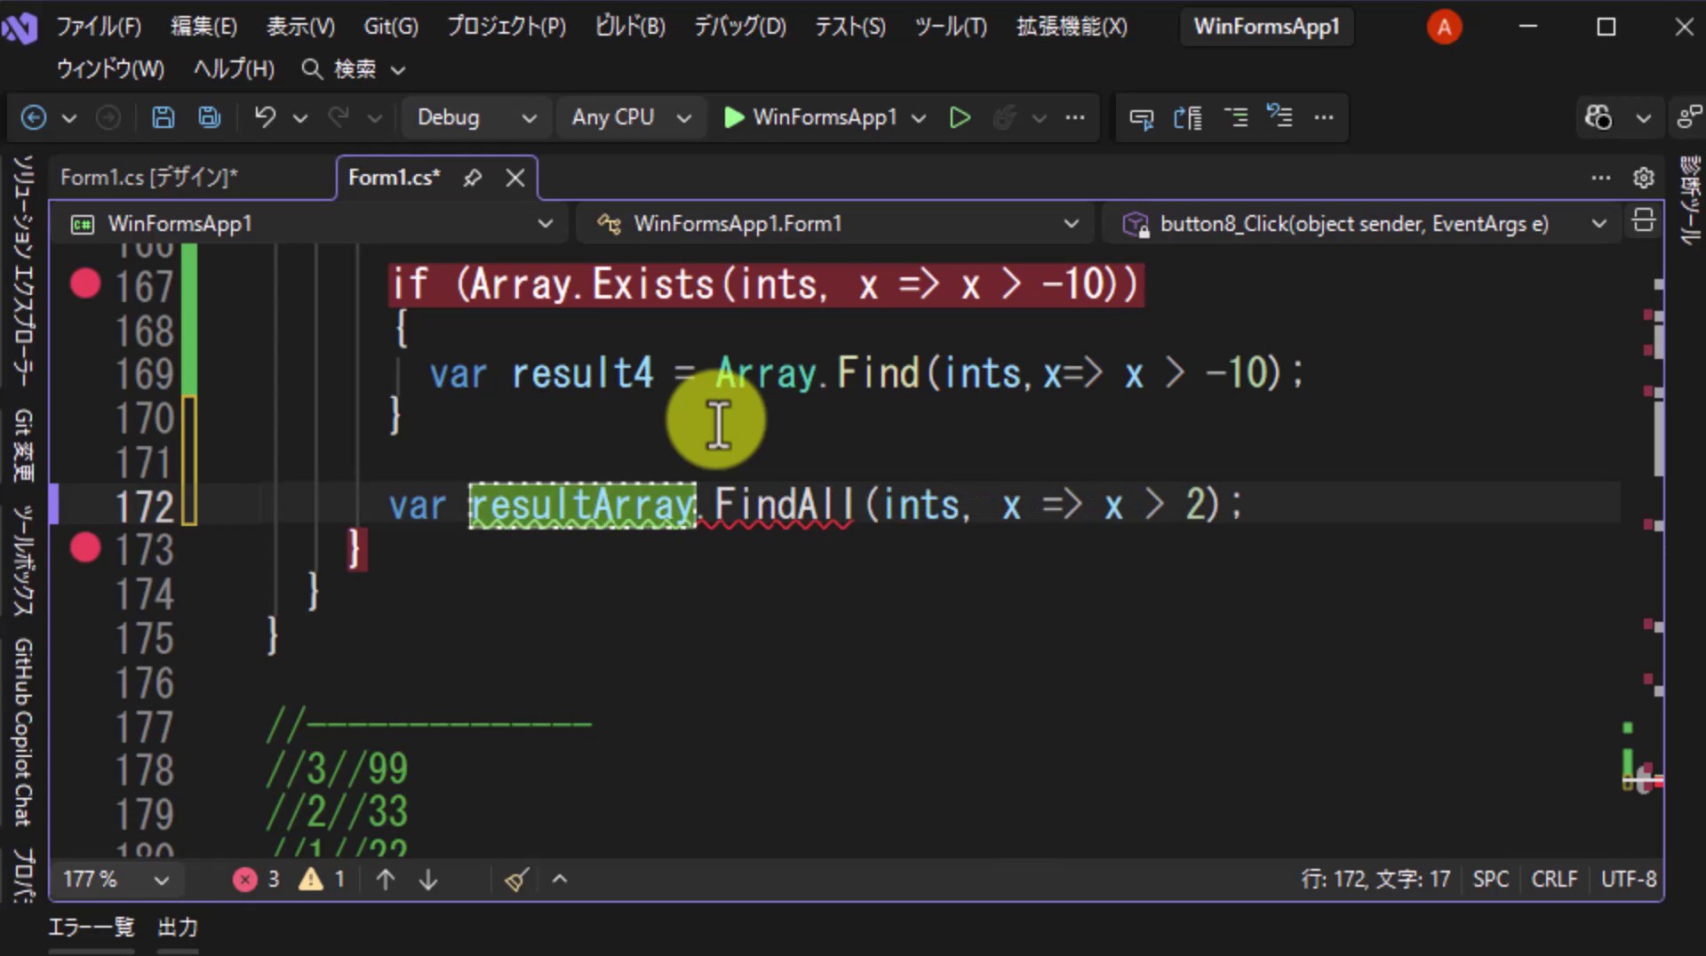Save the current file with single disk icon
Viewport: 1706px width, 956px height.
[x=163, y=117]
